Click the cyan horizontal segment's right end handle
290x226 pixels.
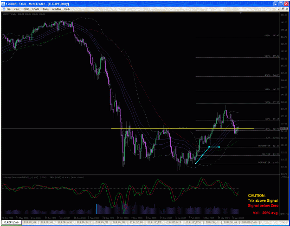pos(219,147)
